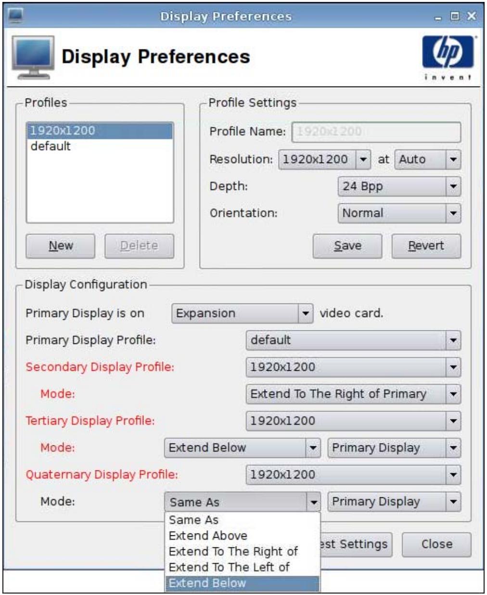Screen dimensions: 487x595
Task: Open the Tertiary Display Profile dropdown
Action: tap(353, 421)
